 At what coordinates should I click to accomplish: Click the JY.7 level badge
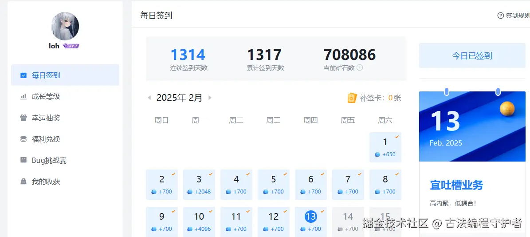(71, 46)
